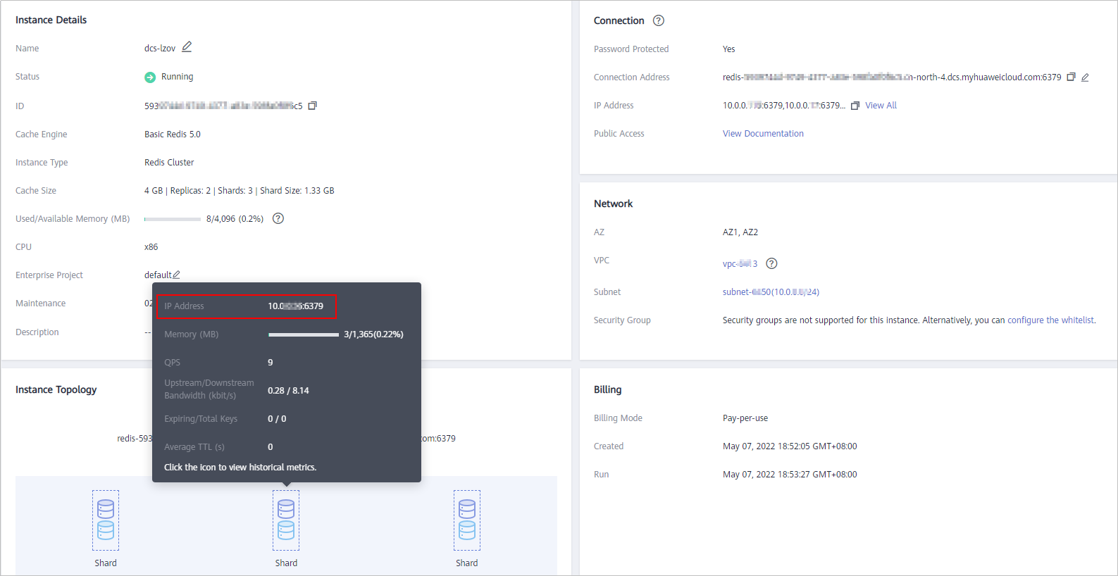Copy the IP Address list
This screenshot has width=1118, height=576.
tap(855, 106)
